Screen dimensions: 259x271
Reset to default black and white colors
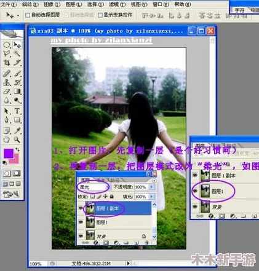[x=4, y=163]
